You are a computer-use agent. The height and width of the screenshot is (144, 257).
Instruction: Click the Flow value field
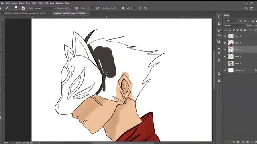[88, 8]
